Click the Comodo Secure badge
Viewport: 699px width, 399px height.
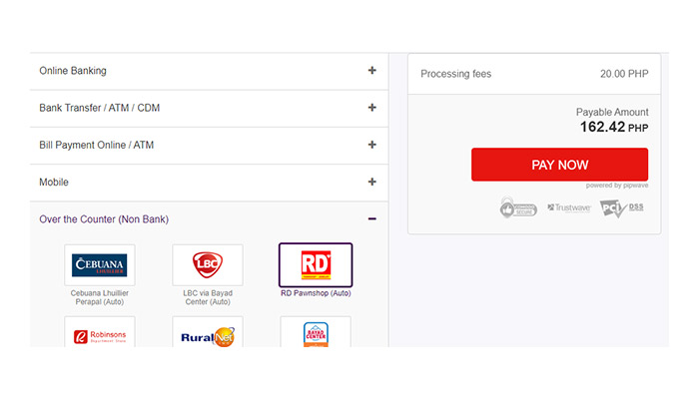tap(519, 207)
